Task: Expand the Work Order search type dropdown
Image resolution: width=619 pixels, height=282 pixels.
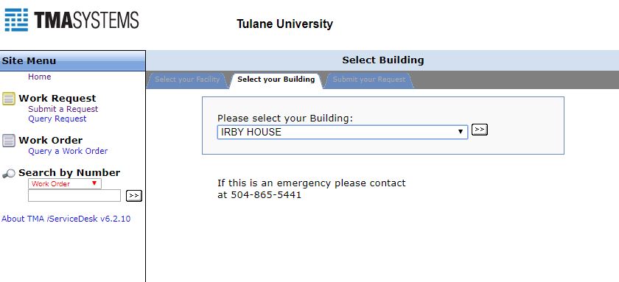Action: (x=64, y=184)
